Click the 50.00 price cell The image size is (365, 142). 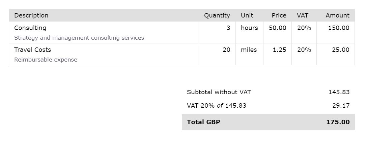(x=278, y=28)
